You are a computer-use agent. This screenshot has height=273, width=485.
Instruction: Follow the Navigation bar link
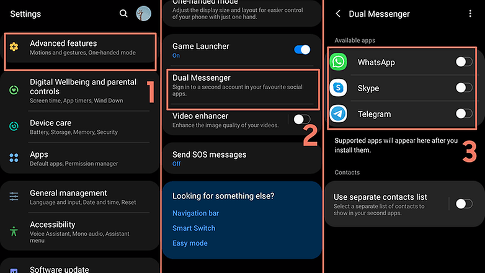pos(195,213)
